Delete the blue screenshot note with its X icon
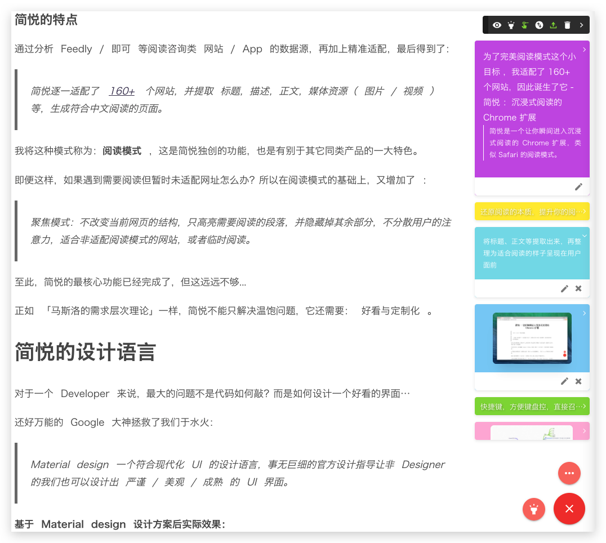Screen dimensions: 606x543 (578, 381)
